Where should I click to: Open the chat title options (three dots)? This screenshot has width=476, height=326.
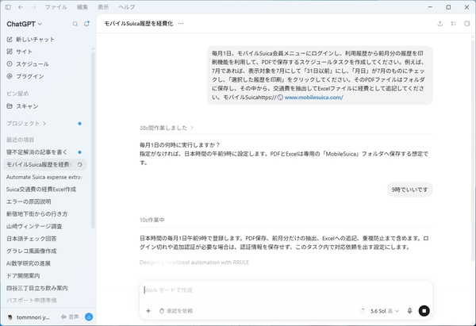coord(181,24)
